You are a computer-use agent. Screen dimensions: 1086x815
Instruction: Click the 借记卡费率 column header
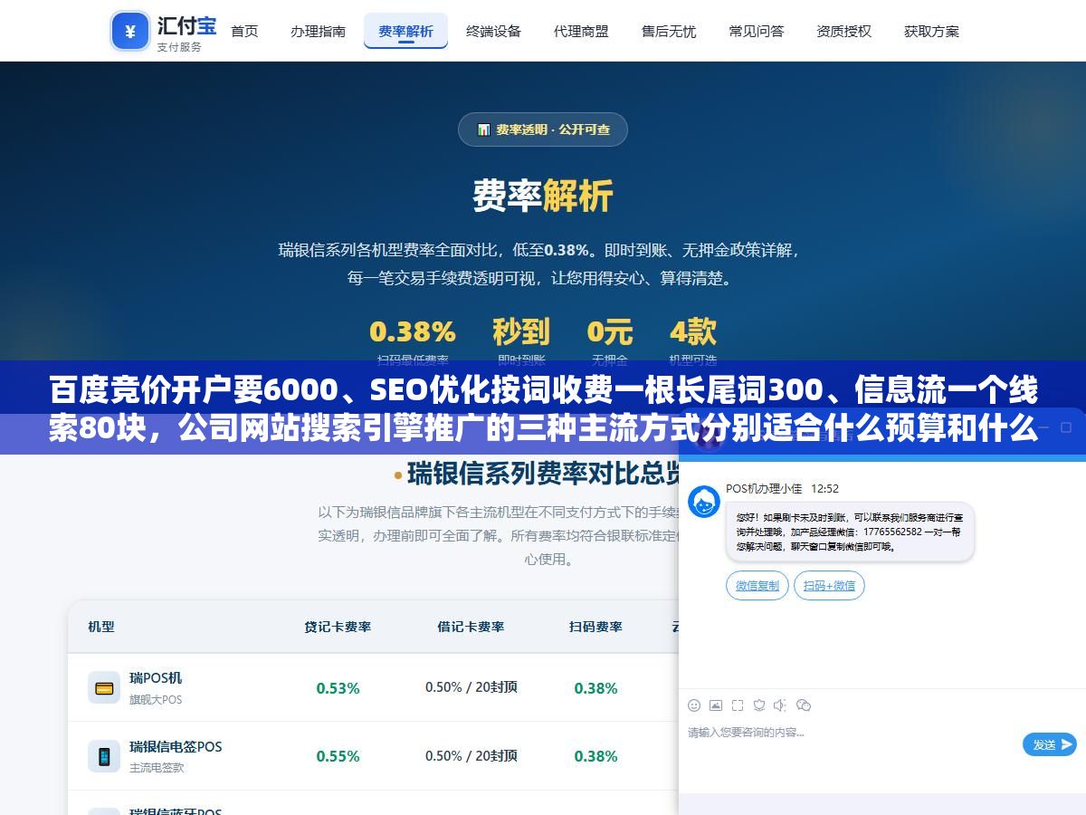[x=471, y=627]
